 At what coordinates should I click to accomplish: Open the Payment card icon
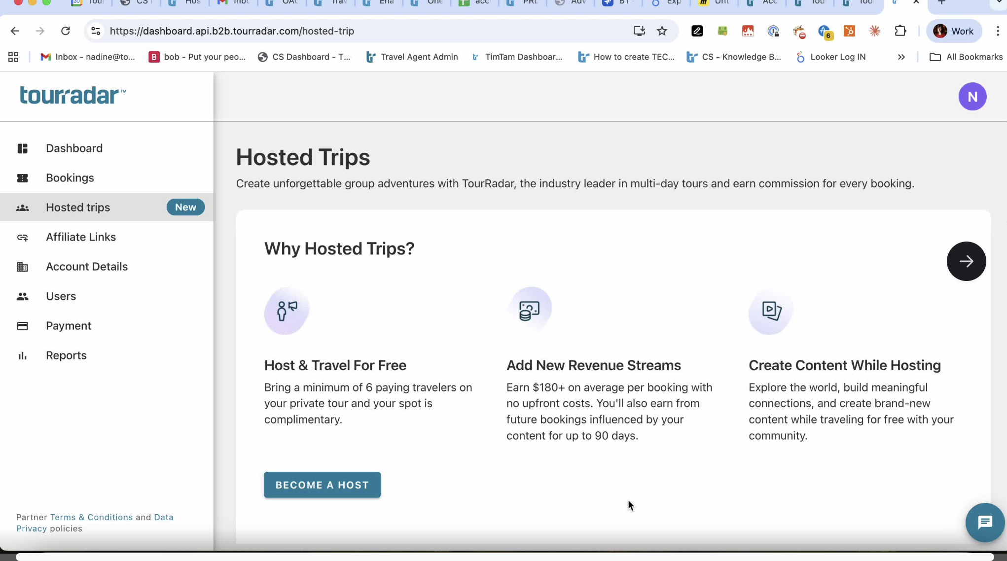click(x=22, y=326)
